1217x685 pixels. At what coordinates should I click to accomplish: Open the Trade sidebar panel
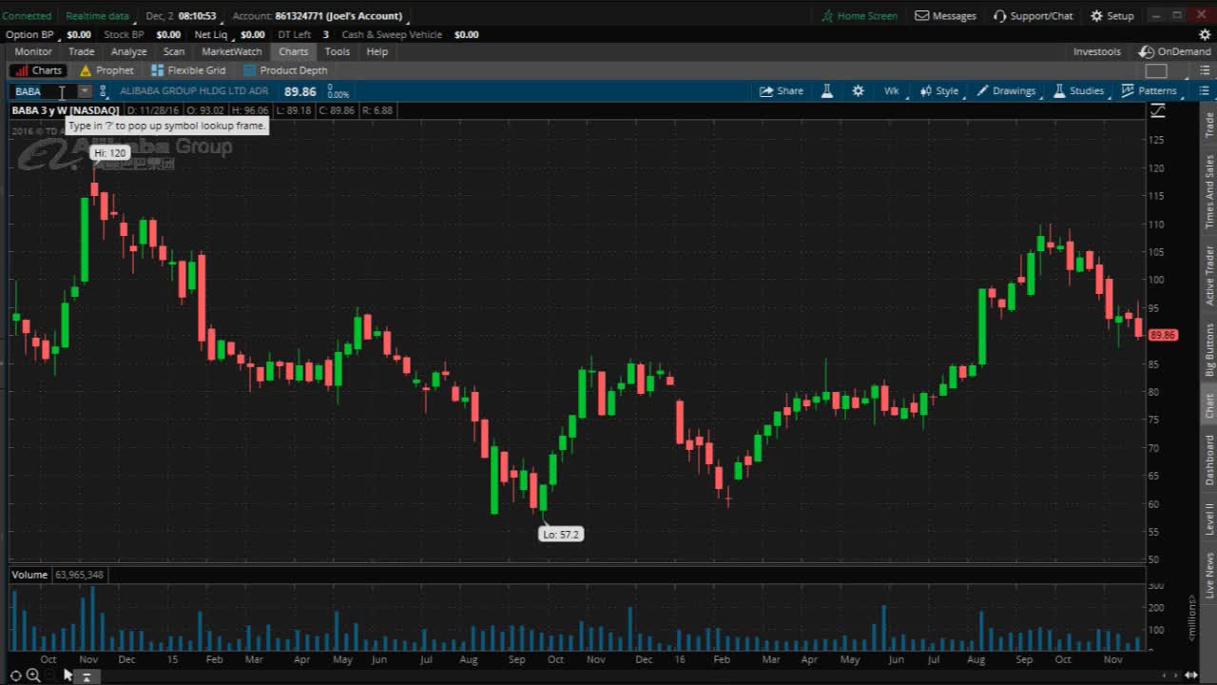[1209, 125]
